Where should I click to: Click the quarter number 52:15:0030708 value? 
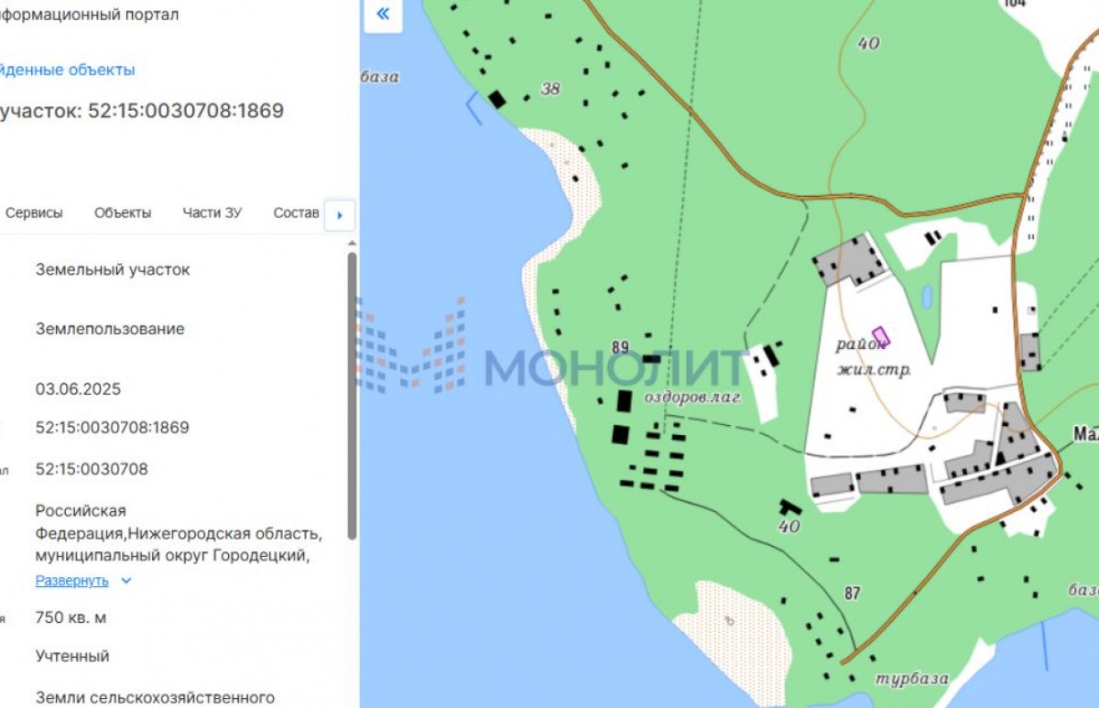point(92,469)
